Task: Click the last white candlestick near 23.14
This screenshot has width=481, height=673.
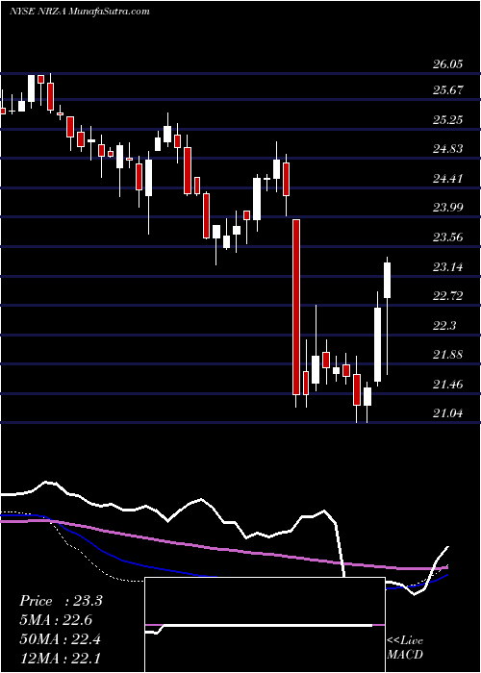Action: 388,281
